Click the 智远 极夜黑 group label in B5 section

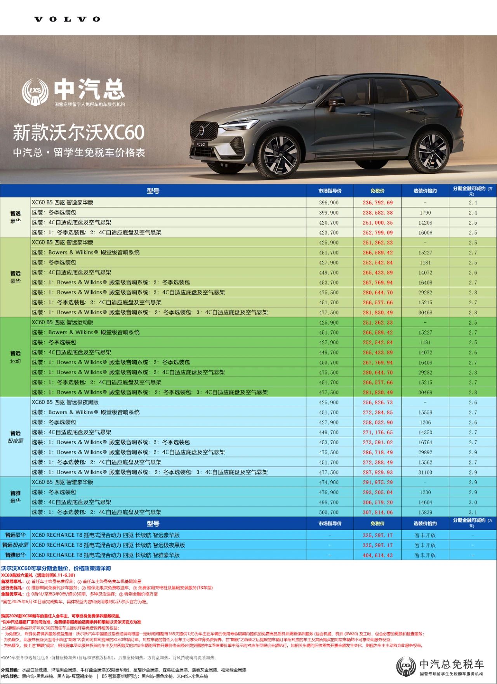[x=16, y=437]
